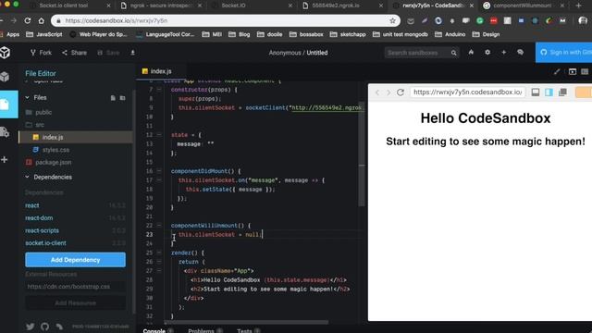Viewport: 592px width, 333px height.
Task: Fold componentDidMount at line 16
Action: click(x=159, y=171)
